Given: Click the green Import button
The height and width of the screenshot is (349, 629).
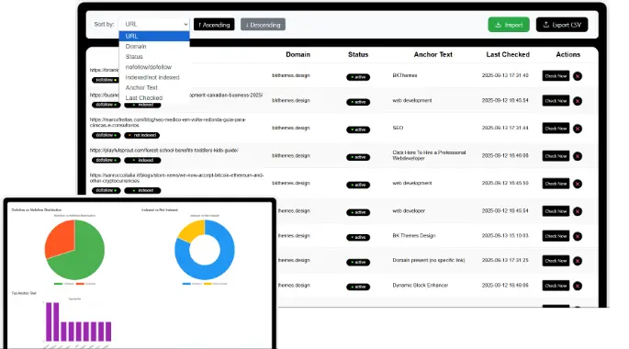Looking at the screenshot, I should pyautogui.click(x=509, y=25).
